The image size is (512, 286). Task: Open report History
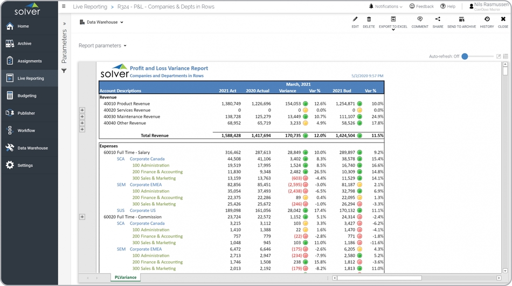[487, 19]
